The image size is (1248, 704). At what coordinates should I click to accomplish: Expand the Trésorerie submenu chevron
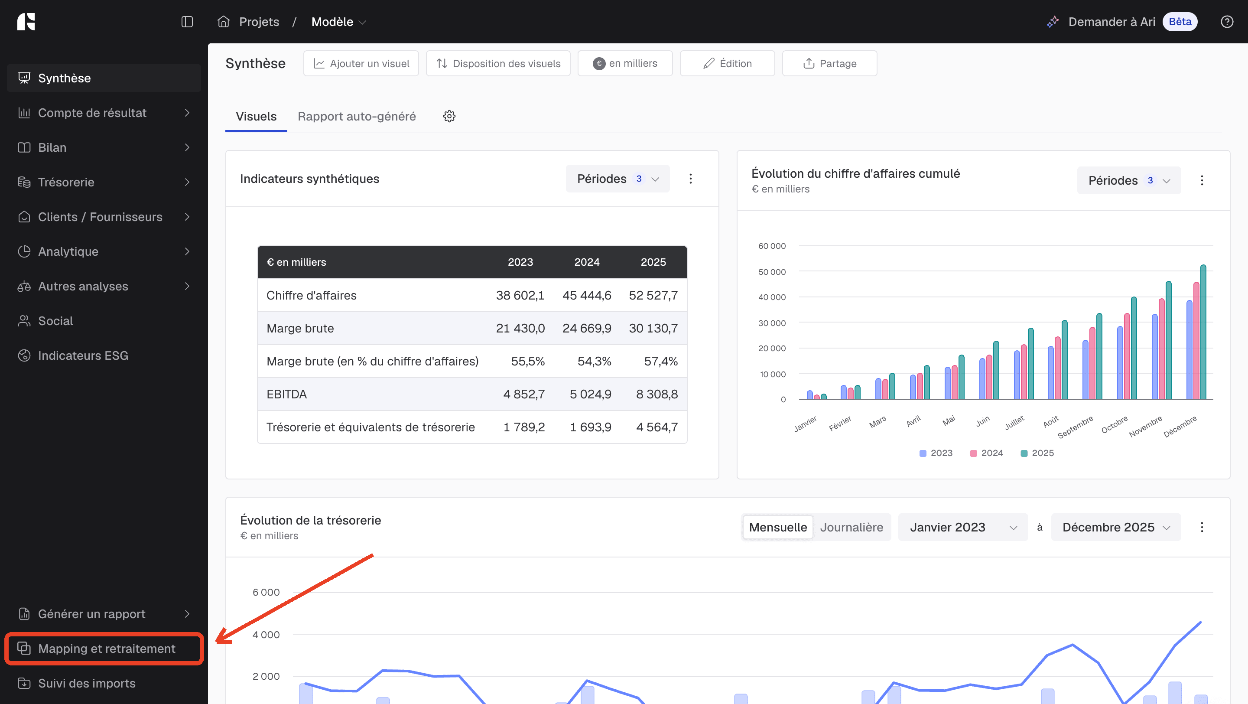[187, 182]
